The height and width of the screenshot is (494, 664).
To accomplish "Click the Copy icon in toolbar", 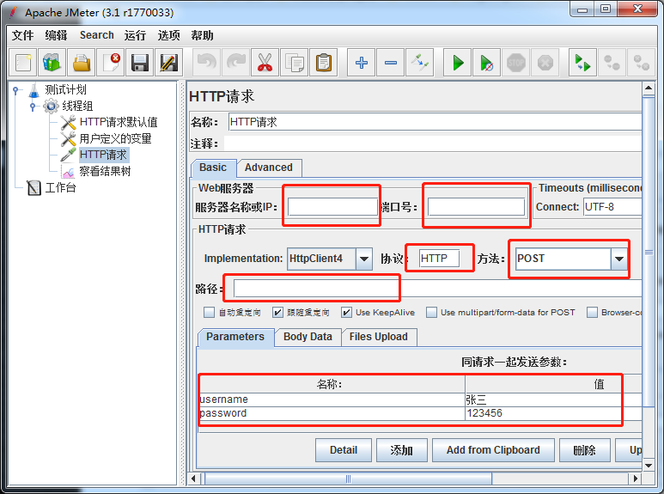I will click(295, 63).
